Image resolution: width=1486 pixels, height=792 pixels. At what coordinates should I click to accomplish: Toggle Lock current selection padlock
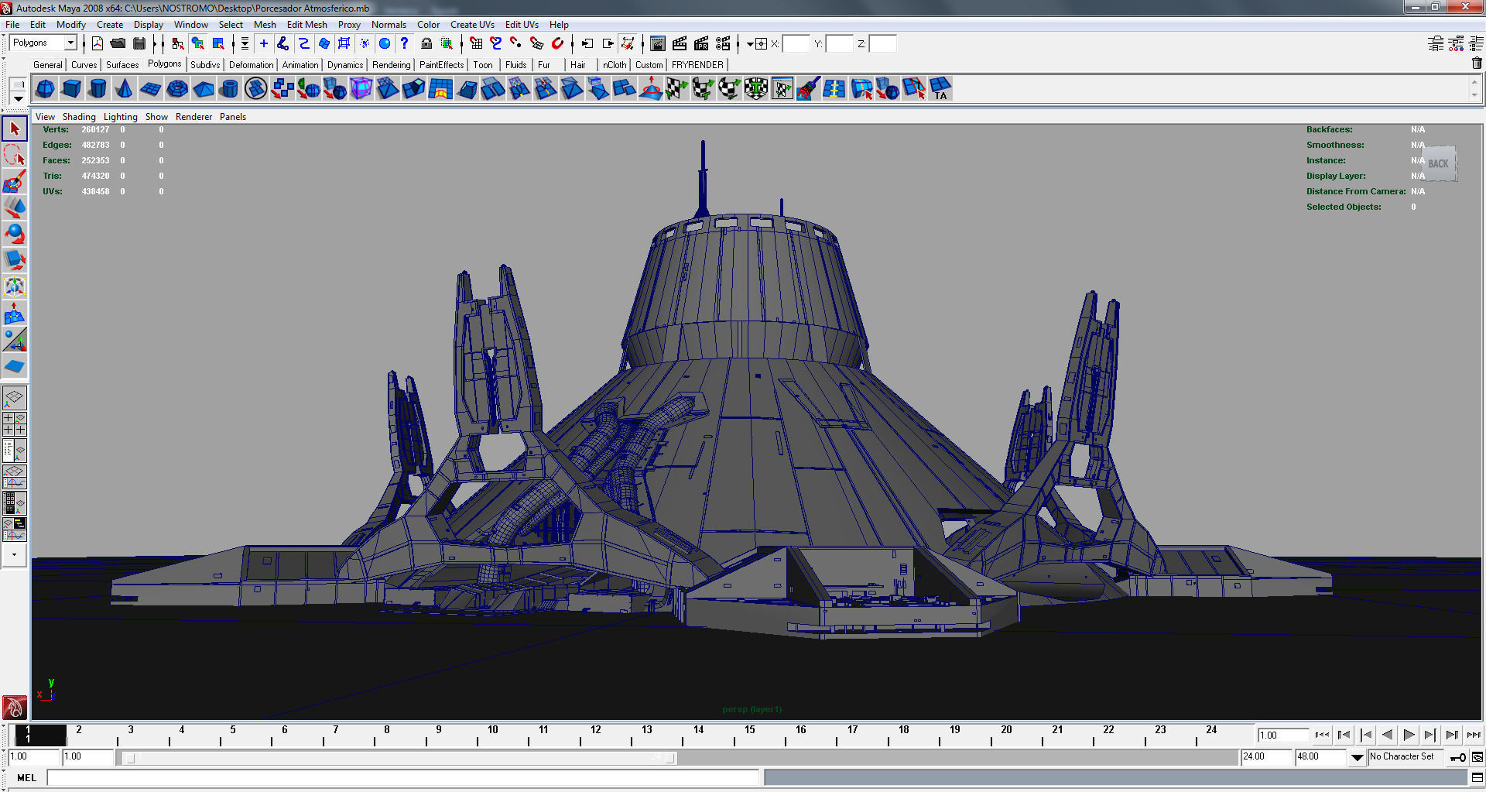pos(426,43)
